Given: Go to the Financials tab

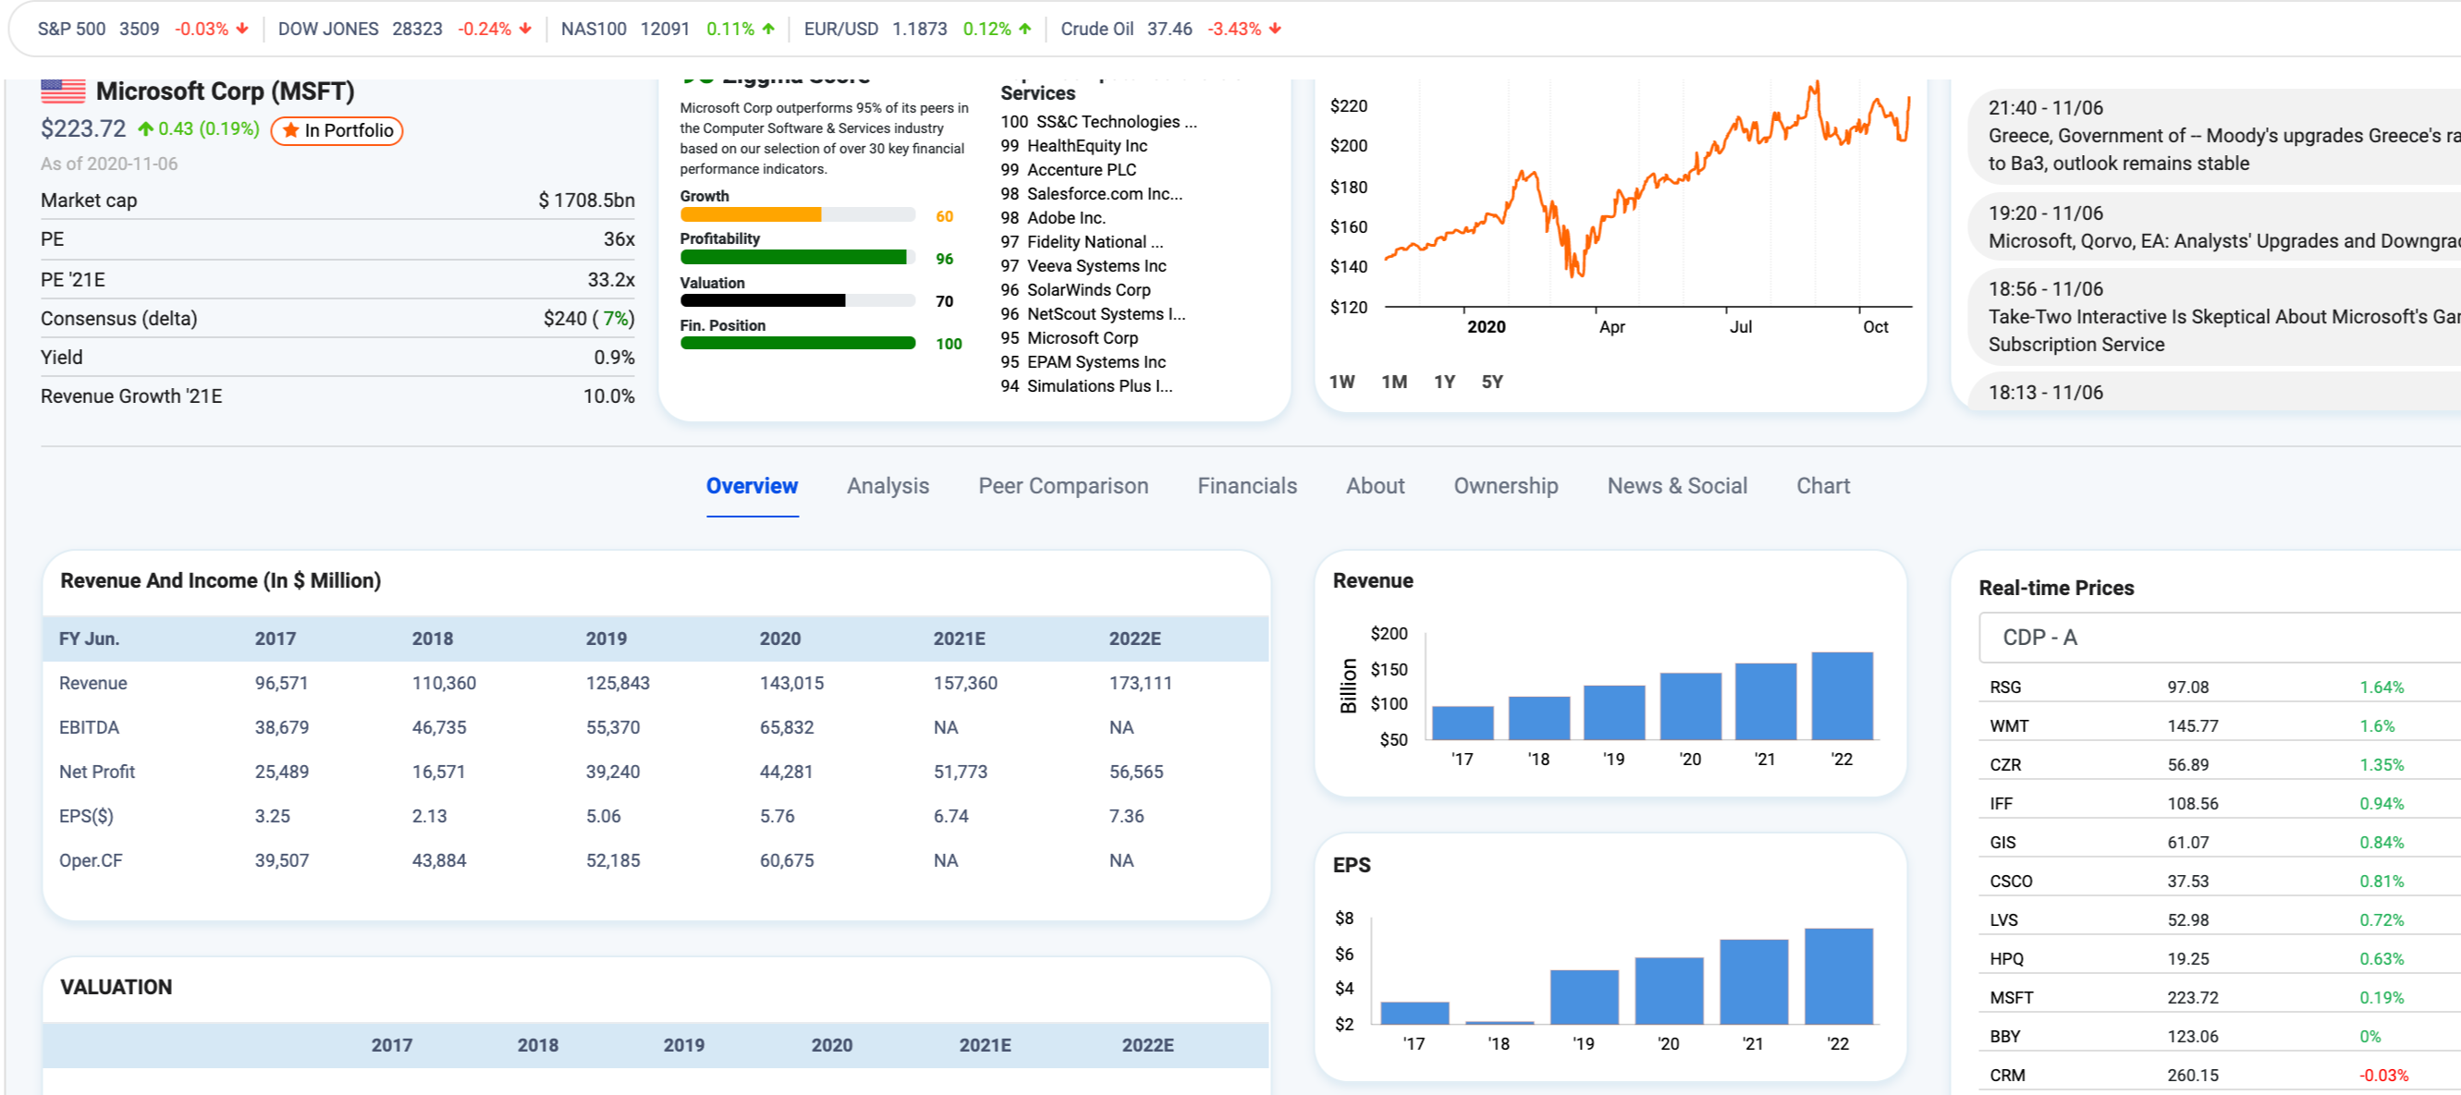Looking at the screenshot, I should (1247, 486).
